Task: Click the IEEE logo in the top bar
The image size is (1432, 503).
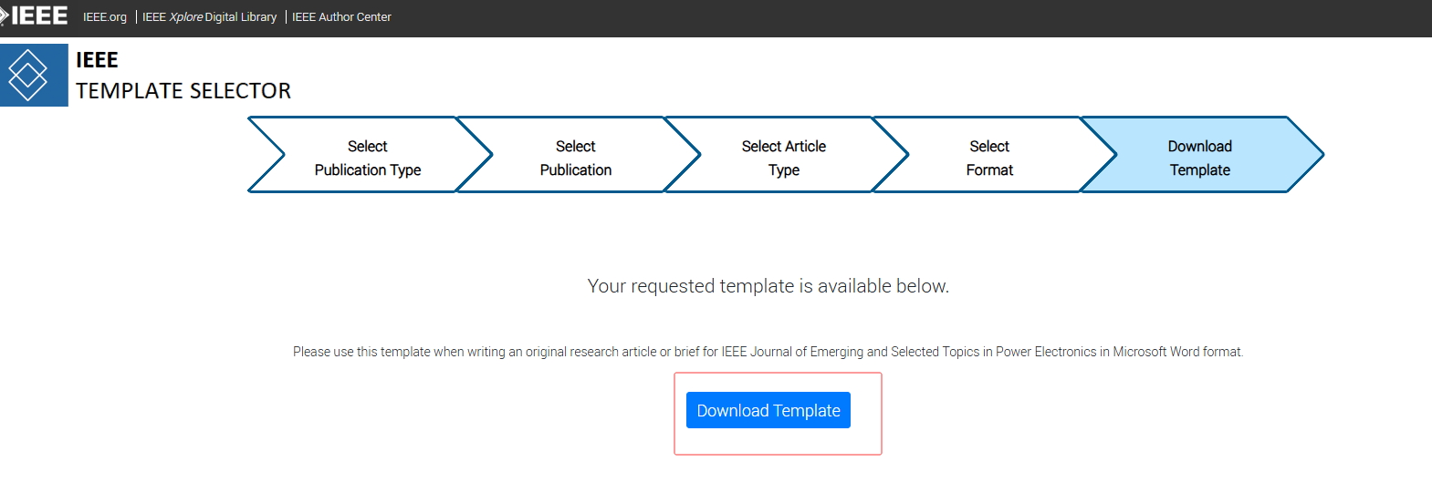Action: coord(35,15)
